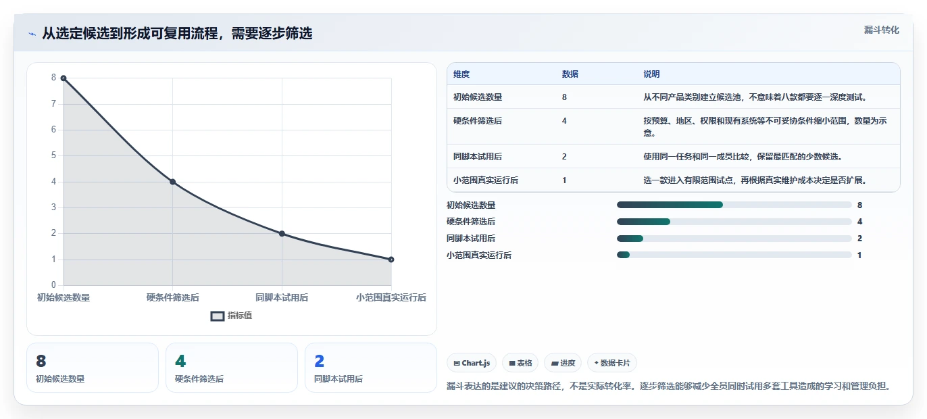Click the progress value 8 at bar end
Viewport: 927px width, 419px height.
pos(859,205)
